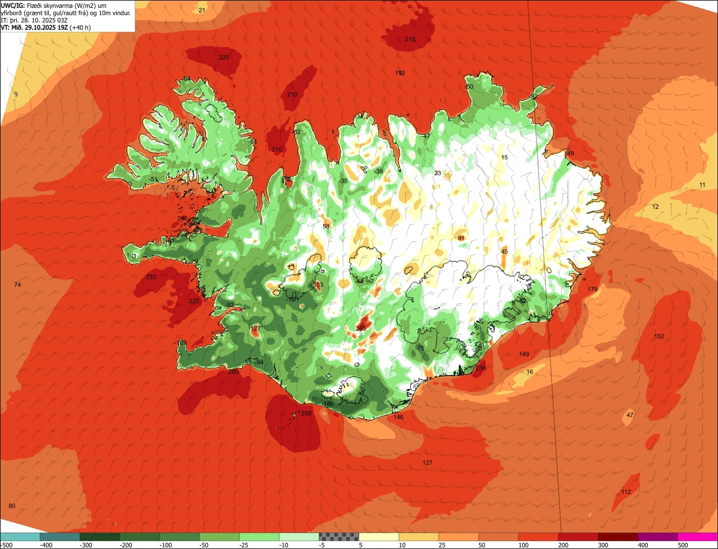Click the map value 238
718x549 pixels.
481,368
